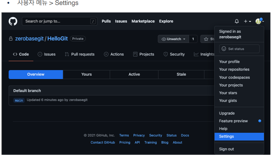Screen dimensions: 271x155
Task: Select the Yours branches filter
Action: coord(87,74)
